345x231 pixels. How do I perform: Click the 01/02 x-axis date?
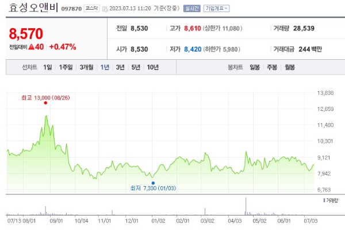pyautogui.click(x=158, y=221)
